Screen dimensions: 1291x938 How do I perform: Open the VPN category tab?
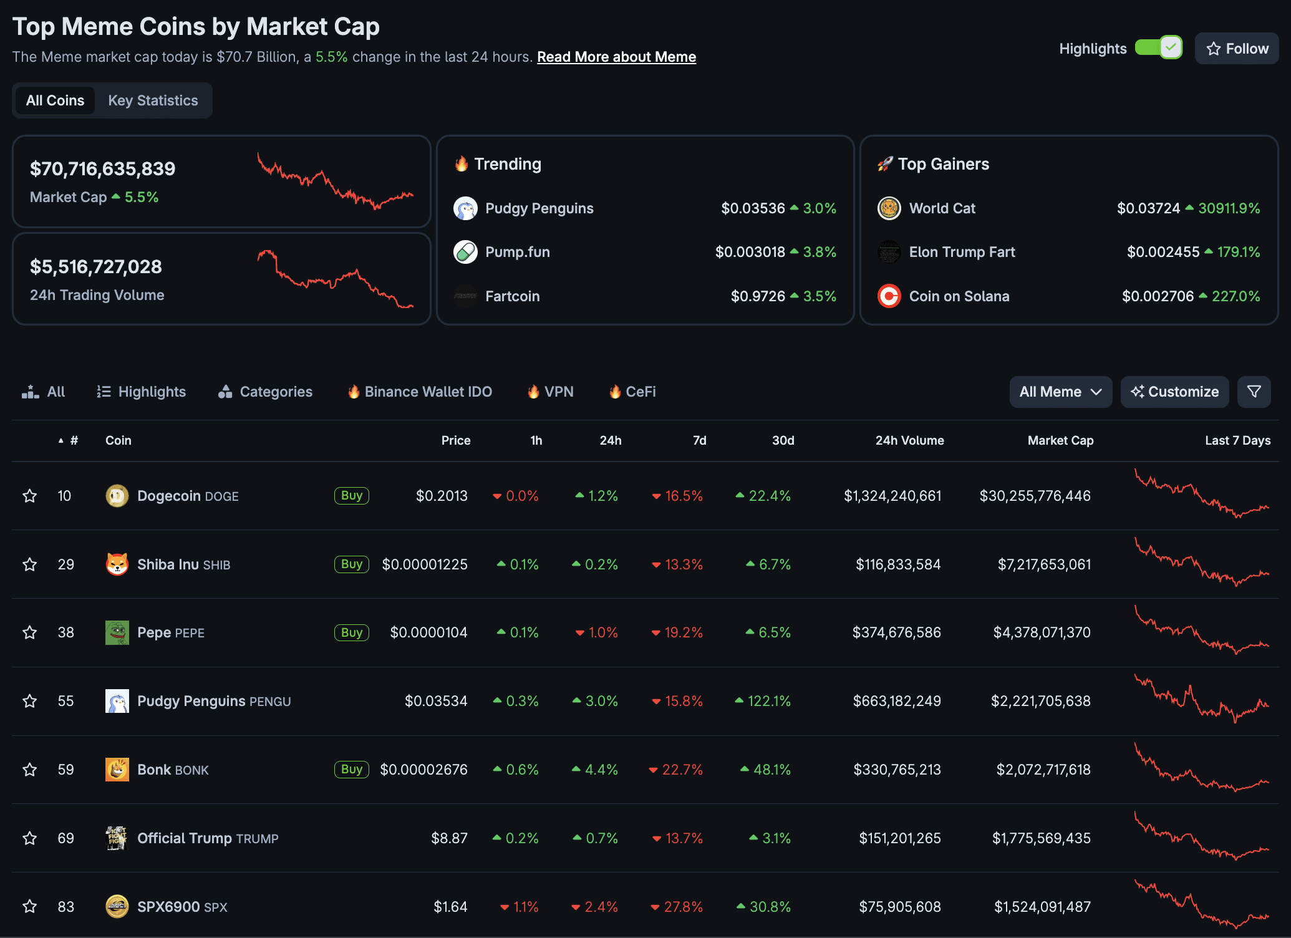point(550,392)
